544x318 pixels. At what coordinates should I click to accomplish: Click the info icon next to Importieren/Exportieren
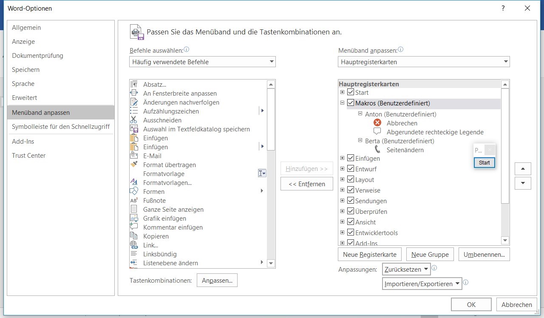[466, 282]
